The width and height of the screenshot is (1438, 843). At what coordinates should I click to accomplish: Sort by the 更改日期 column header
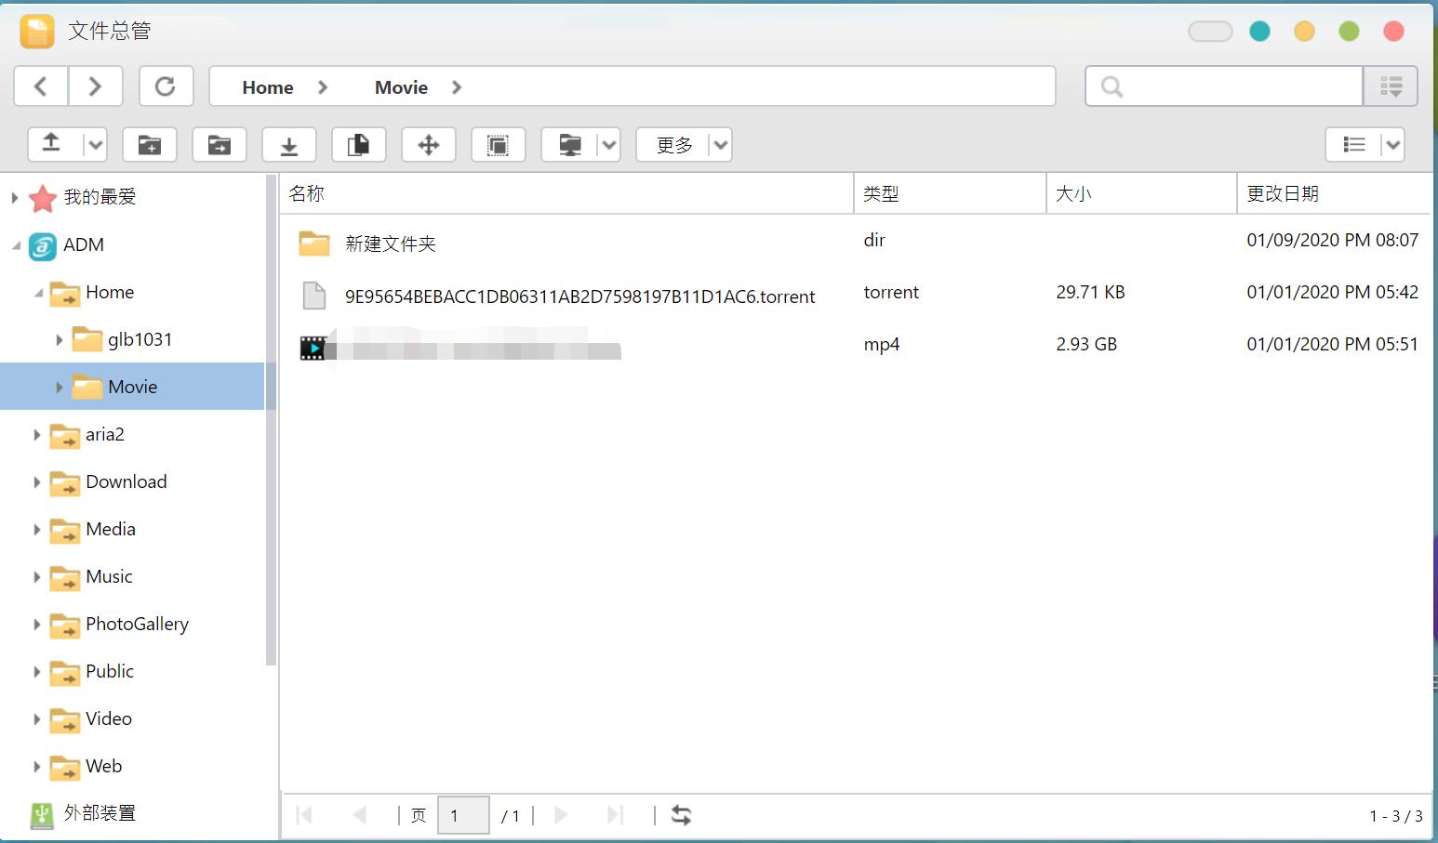[1283, 193]
